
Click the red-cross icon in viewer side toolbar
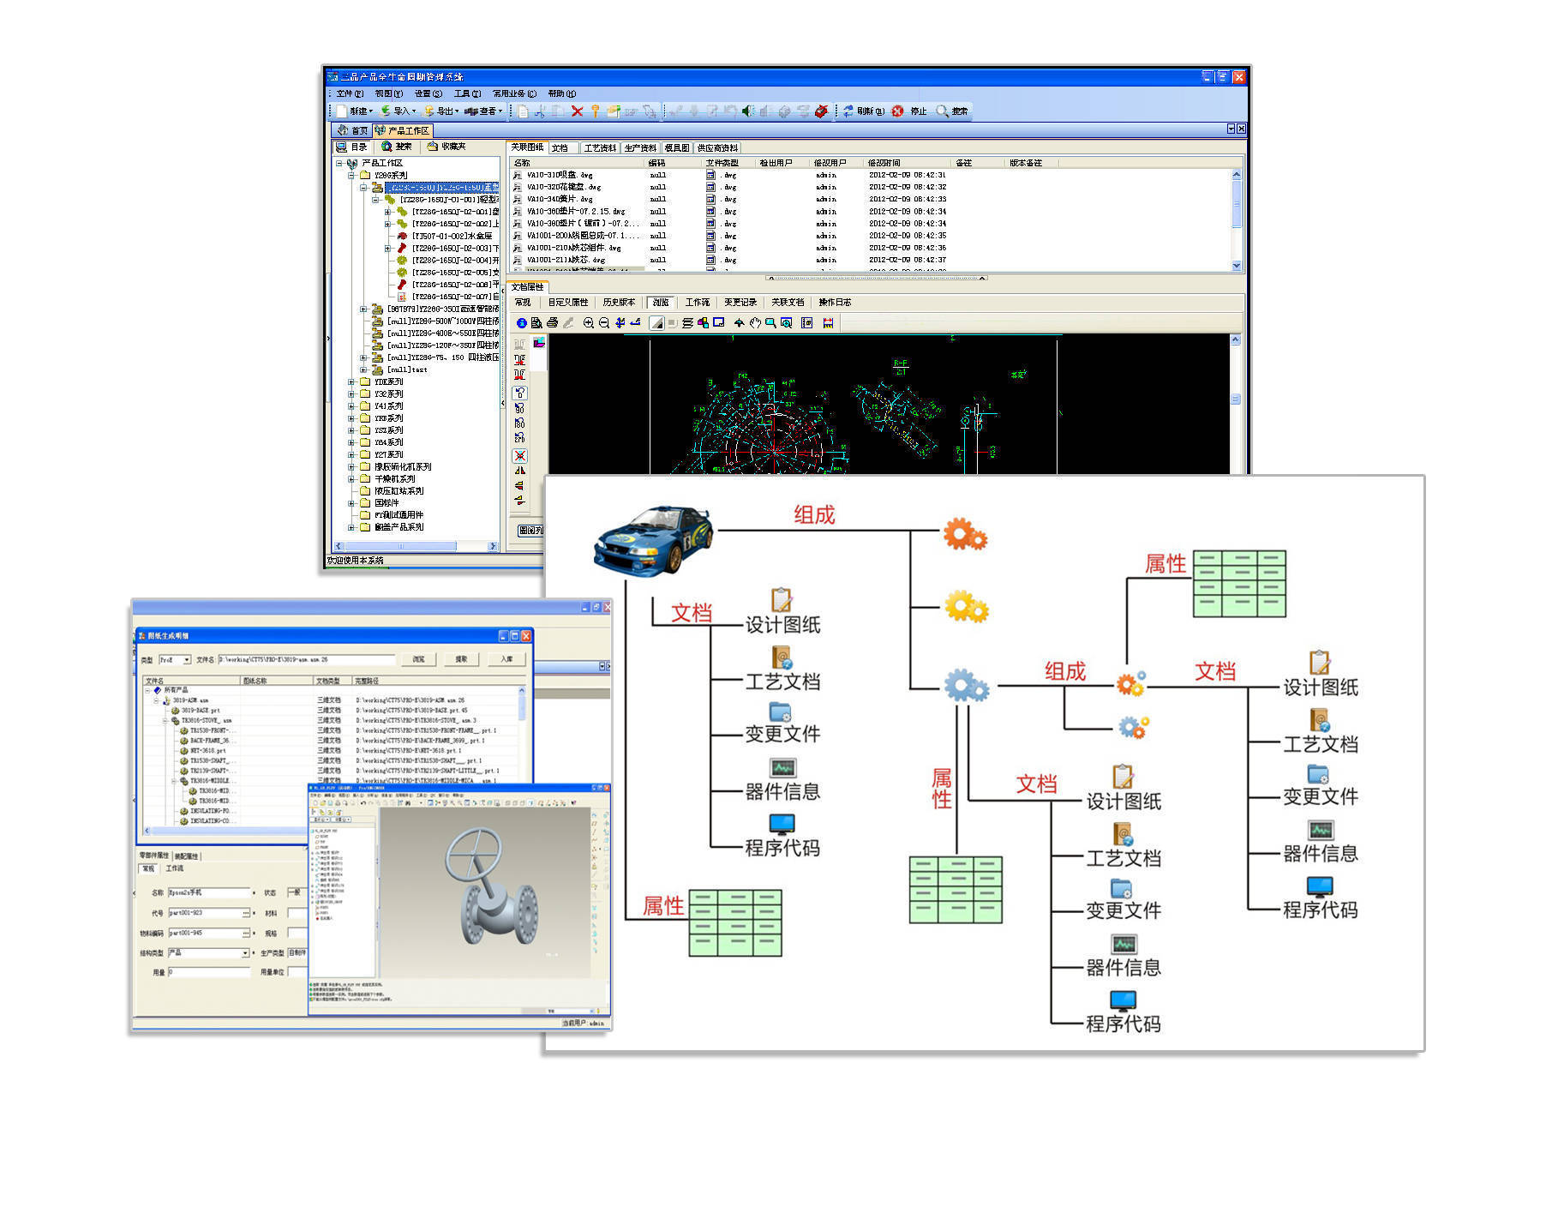click(519, 455)
